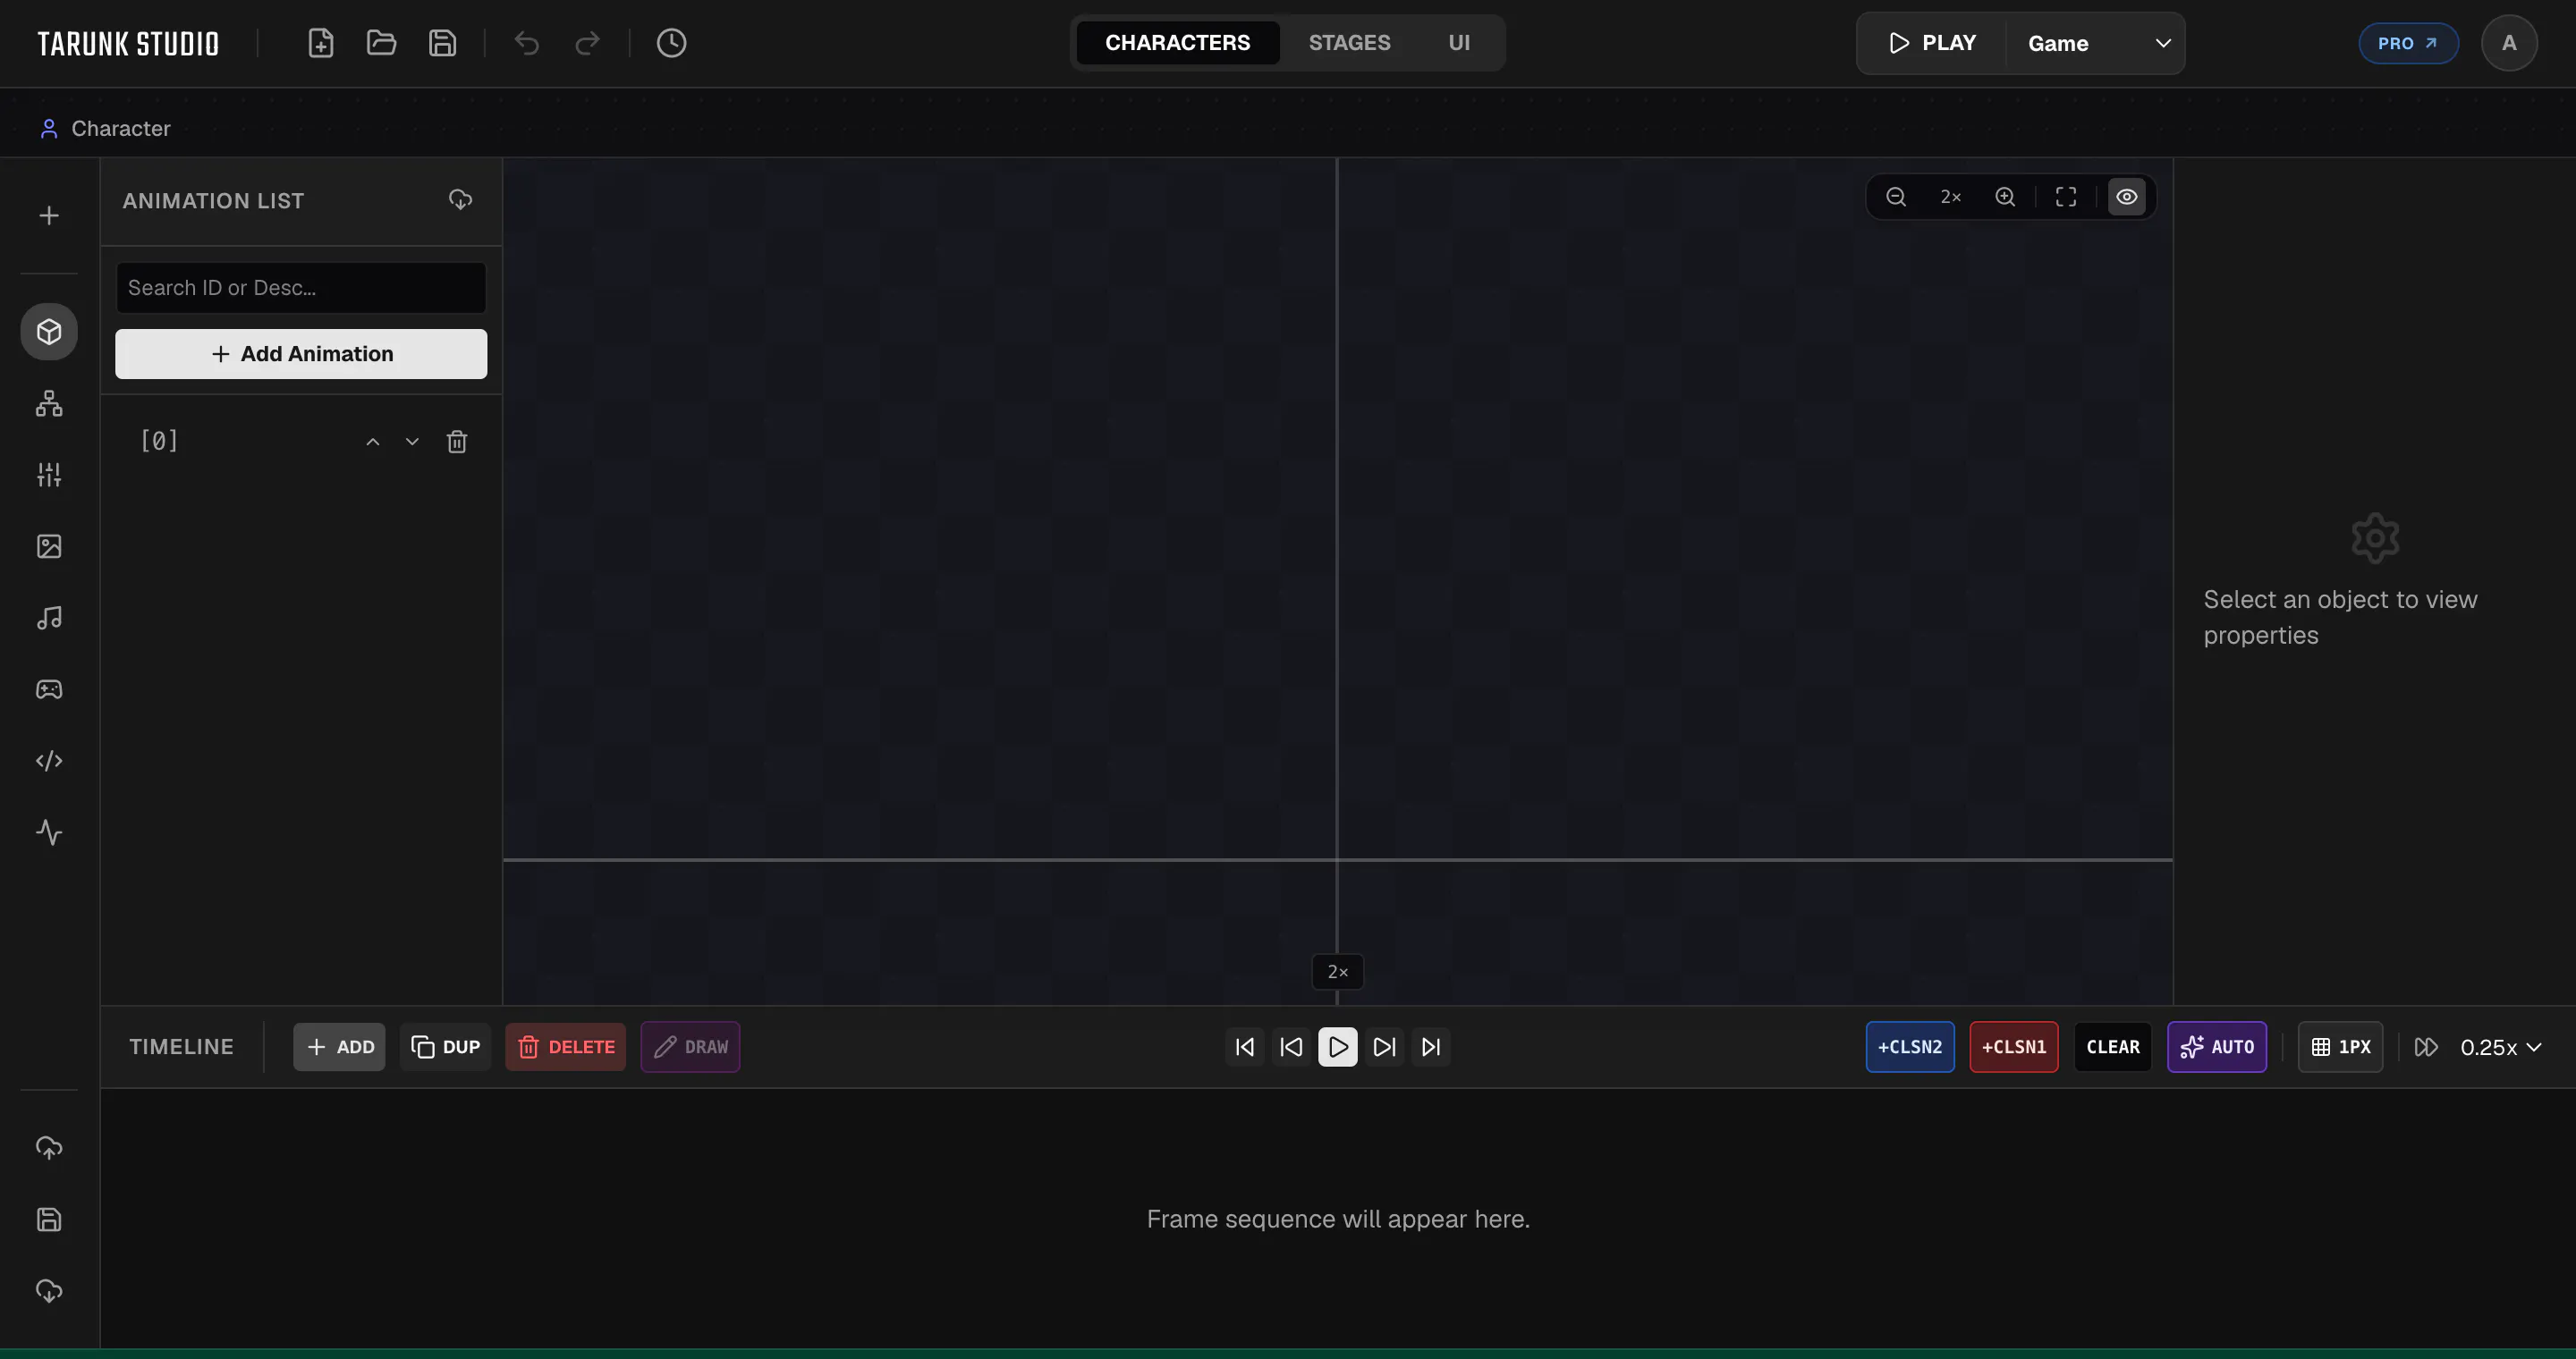
Task: Click DELETE frame button
Action: point(566,1047)
